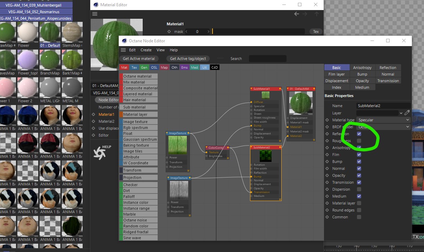This screenshot has height=252, width=424.
Task: Select the Tex node filter
Action: coord(134,68)
